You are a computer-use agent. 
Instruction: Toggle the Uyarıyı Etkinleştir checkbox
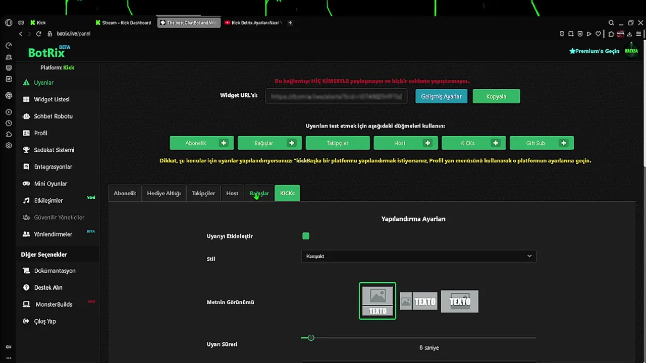pyautogui.click(x=306, y=236)
